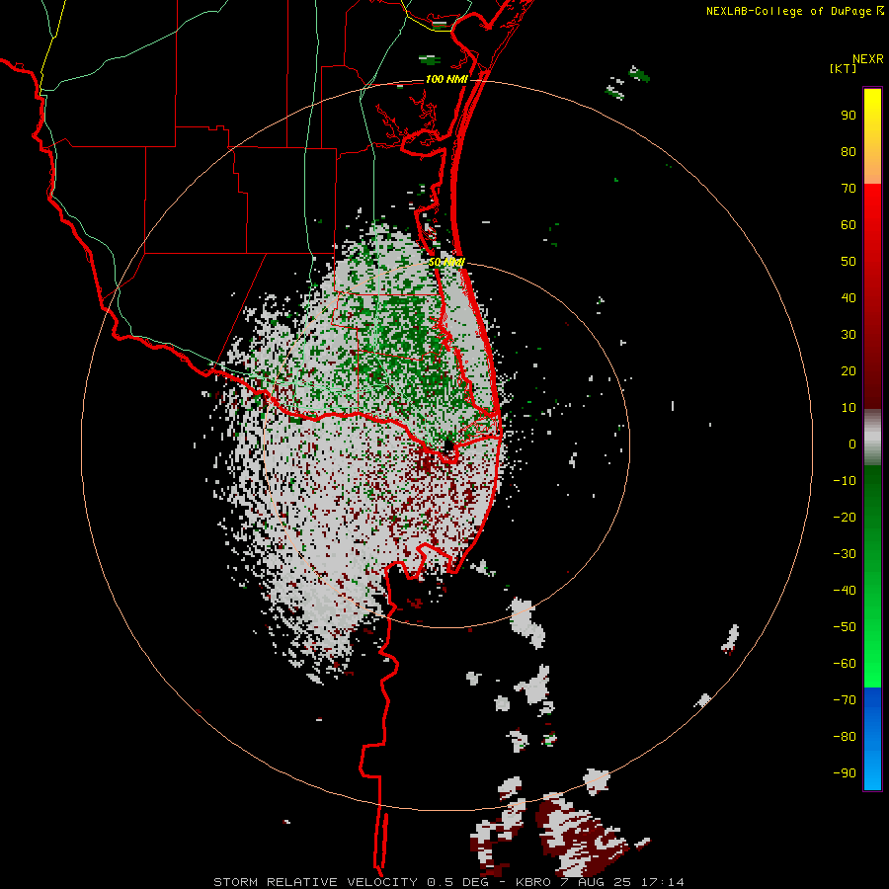Click the positive 40 value on velocity scale
889x889 pixels.
tap(849, 298)
